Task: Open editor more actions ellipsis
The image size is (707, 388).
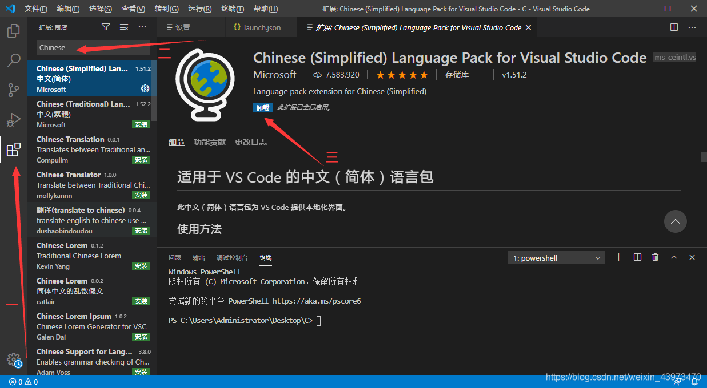Action: (x=692, y=27)
